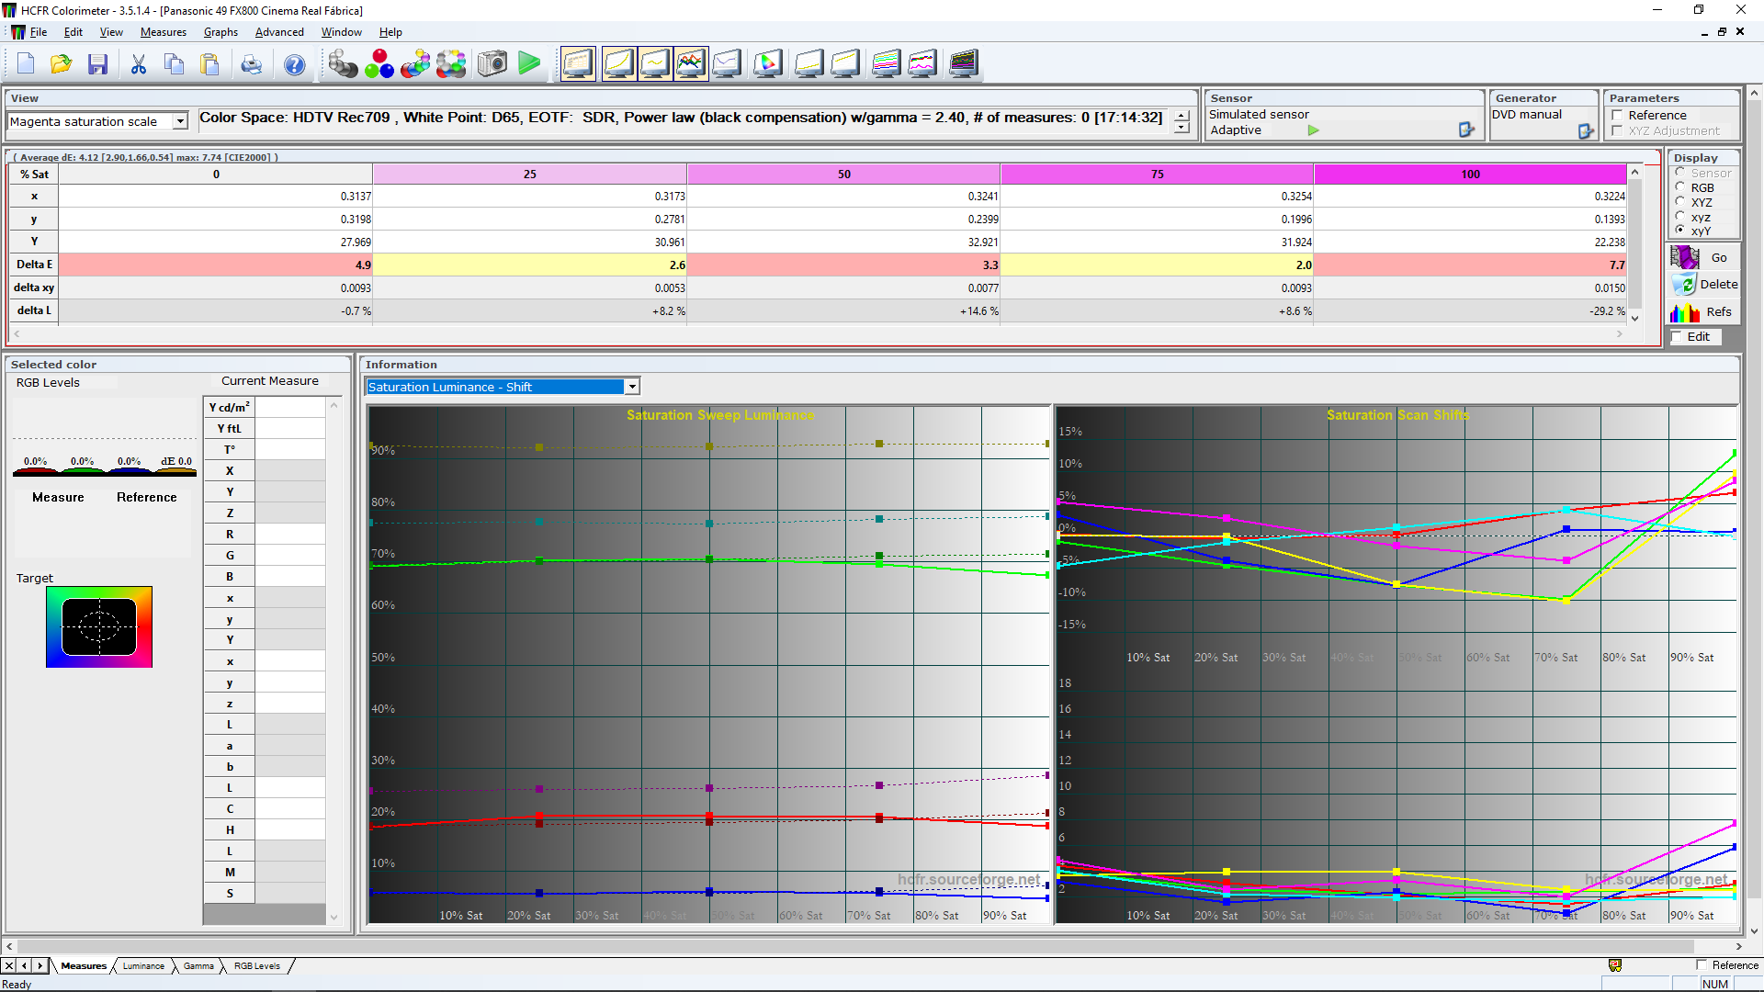The image size is (1764, 992).
Task: Click the Selected color list scroll-down arrow
Action: pyautogui.click(x=334, y=917)
